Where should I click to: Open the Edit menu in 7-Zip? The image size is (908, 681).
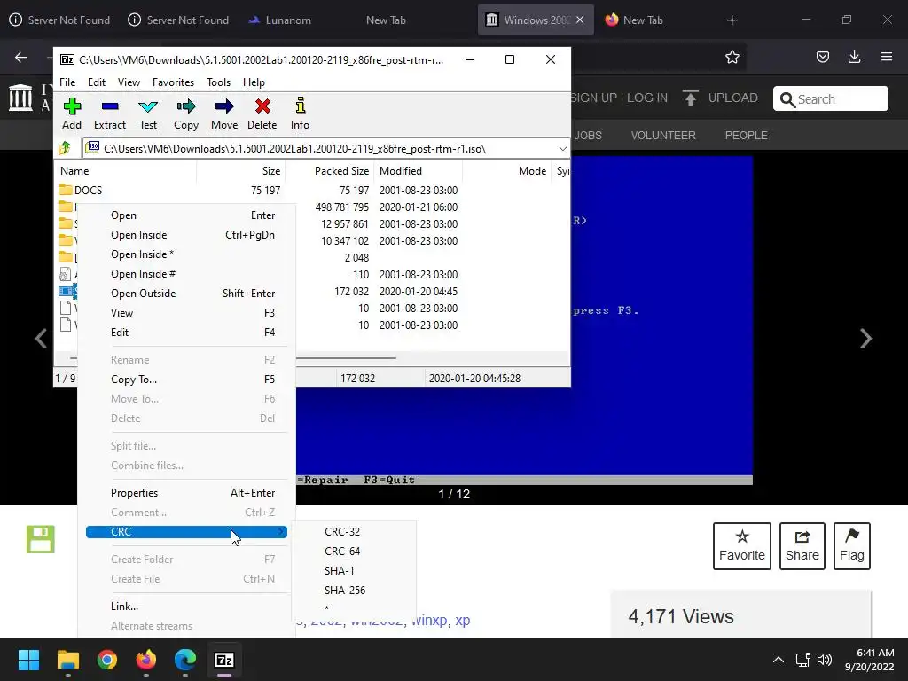click(97, 82)
